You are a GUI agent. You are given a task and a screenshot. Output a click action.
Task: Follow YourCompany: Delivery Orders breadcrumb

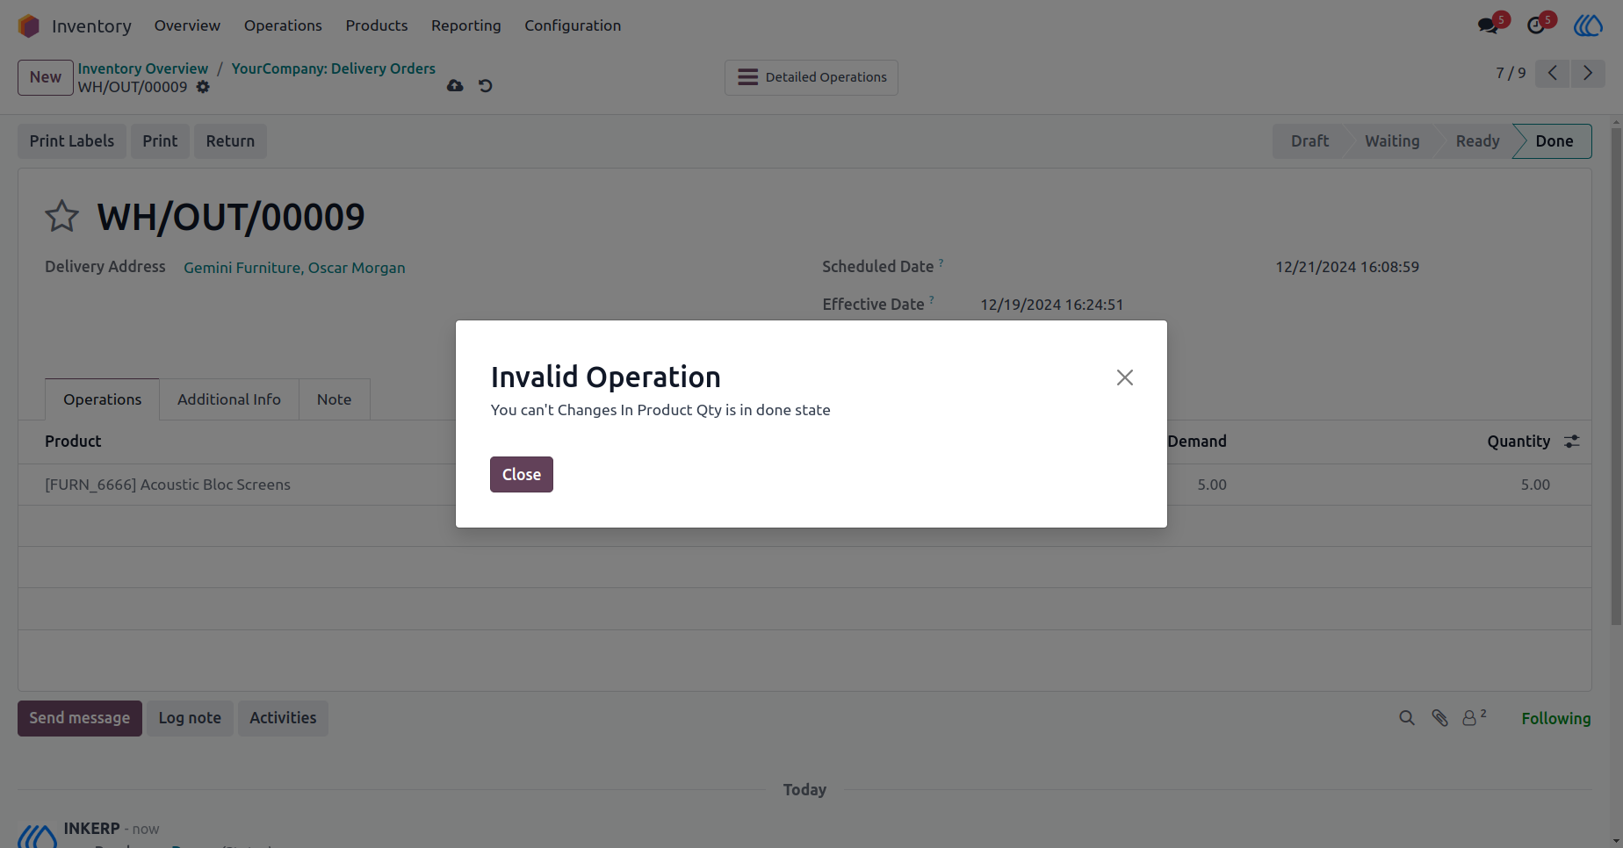point(334,68)
